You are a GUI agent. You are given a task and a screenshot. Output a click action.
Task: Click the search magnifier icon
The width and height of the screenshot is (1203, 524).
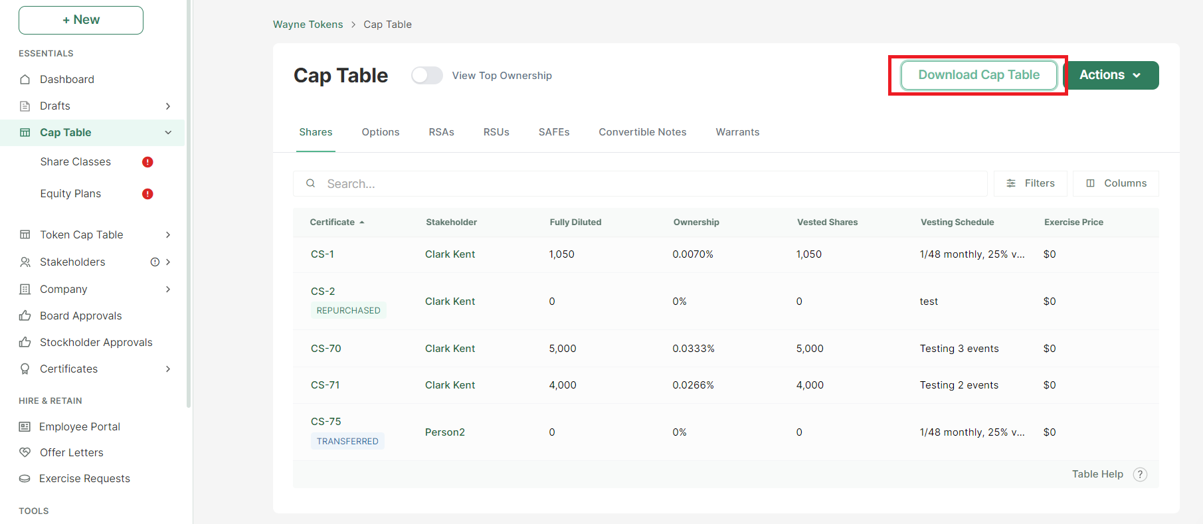point(310,183)
